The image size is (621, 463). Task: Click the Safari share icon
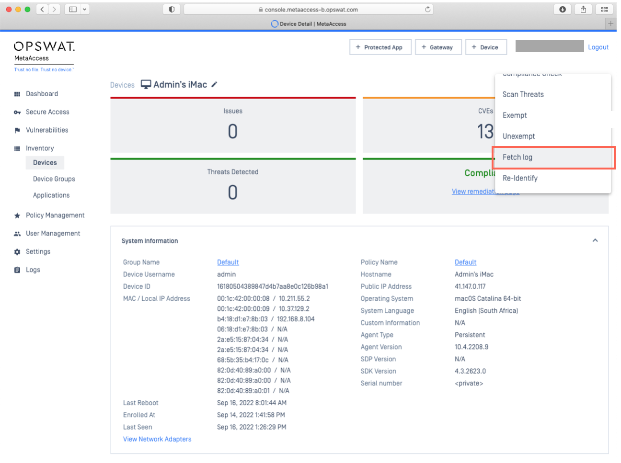coord(583,9)
